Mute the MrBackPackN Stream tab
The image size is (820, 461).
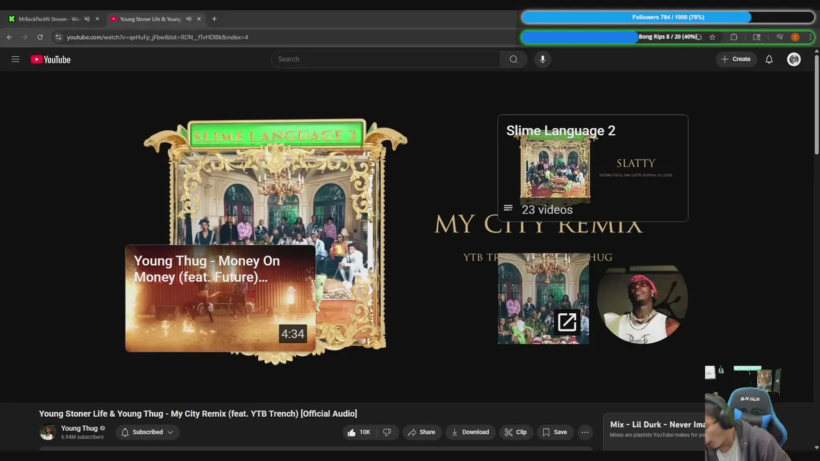click(x=87, y=19)
